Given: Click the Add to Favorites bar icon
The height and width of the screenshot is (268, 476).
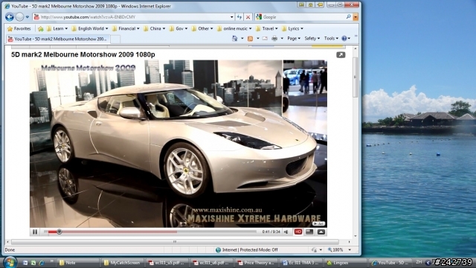Looking at the screenshot, I should click(x=41, y=28).
